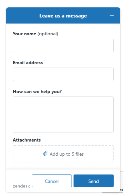The height and width of the screenshot is (195, 123).
Task: Click inside the How can we help you text area
Action: pos(63,114)
